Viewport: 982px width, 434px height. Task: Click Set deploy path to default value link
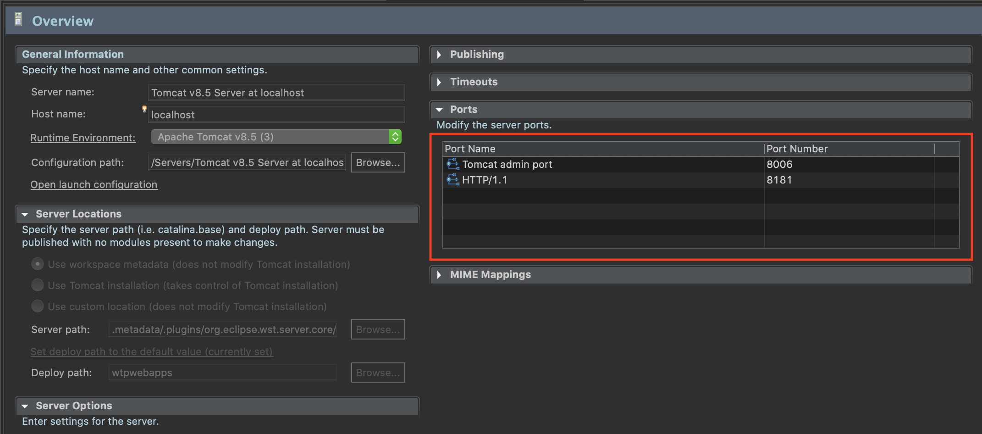pyautogui.click(x=152, y=351)
